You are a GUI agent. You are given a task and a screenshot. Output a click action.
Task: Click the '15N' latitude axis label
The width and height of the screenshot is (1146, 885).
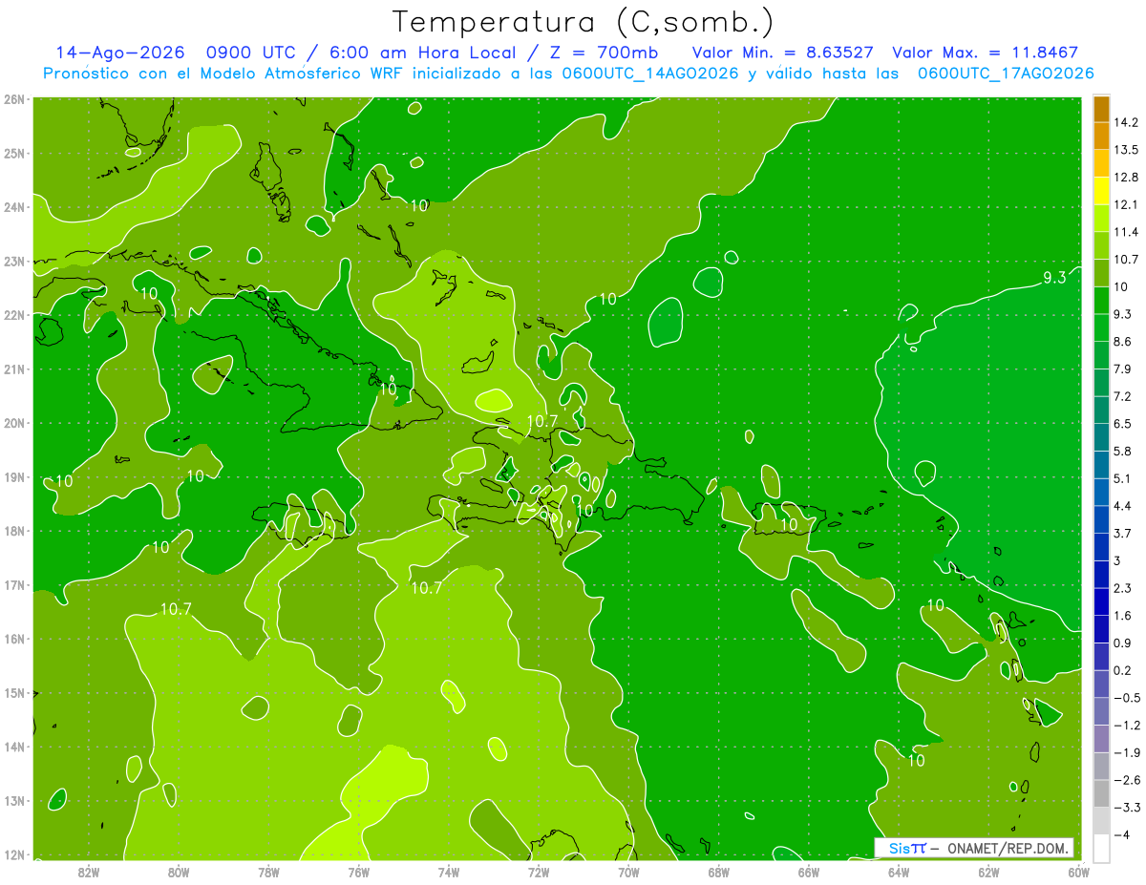(x=13, y=693)
